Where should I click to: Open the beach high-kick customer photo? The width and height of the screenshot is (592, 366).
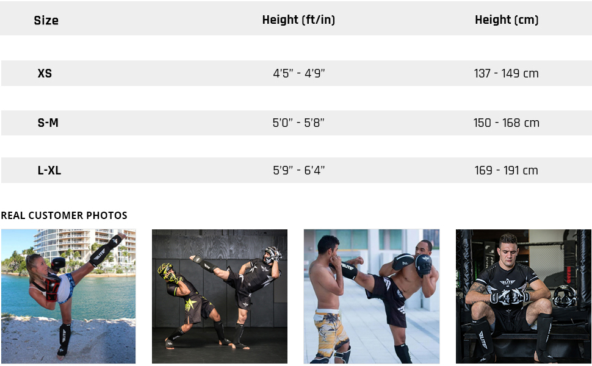click(68, 296)
